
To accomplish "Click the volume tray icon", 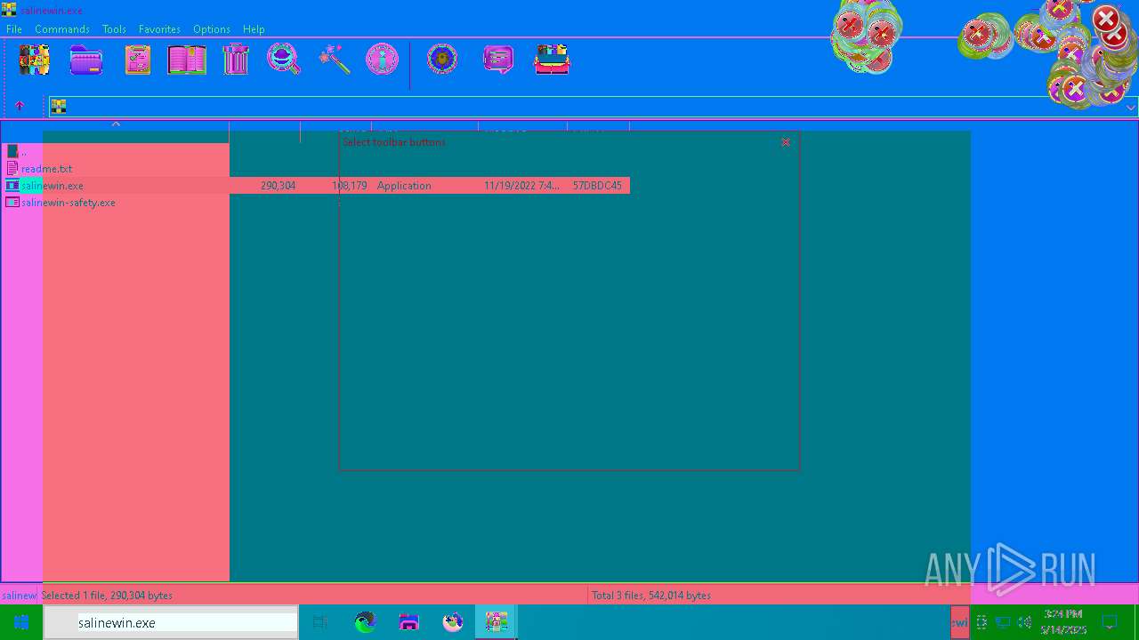I will pyautogui.click(x=1024, y=622).
